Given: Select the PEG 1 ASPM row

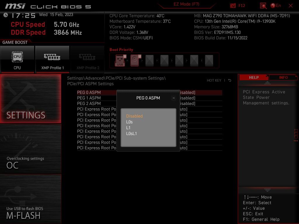Looking at the screenshot, I should tap(149, 98).
